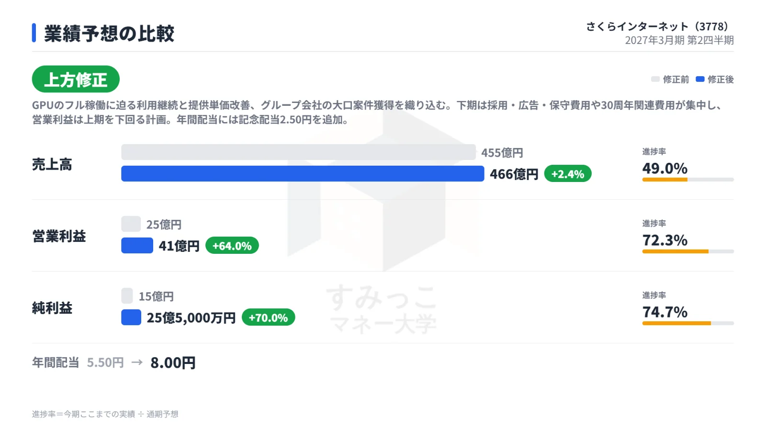Click the gray bar beside 25億円
Image resolution: width=766 pixels, height=431 pixels.
131,224
